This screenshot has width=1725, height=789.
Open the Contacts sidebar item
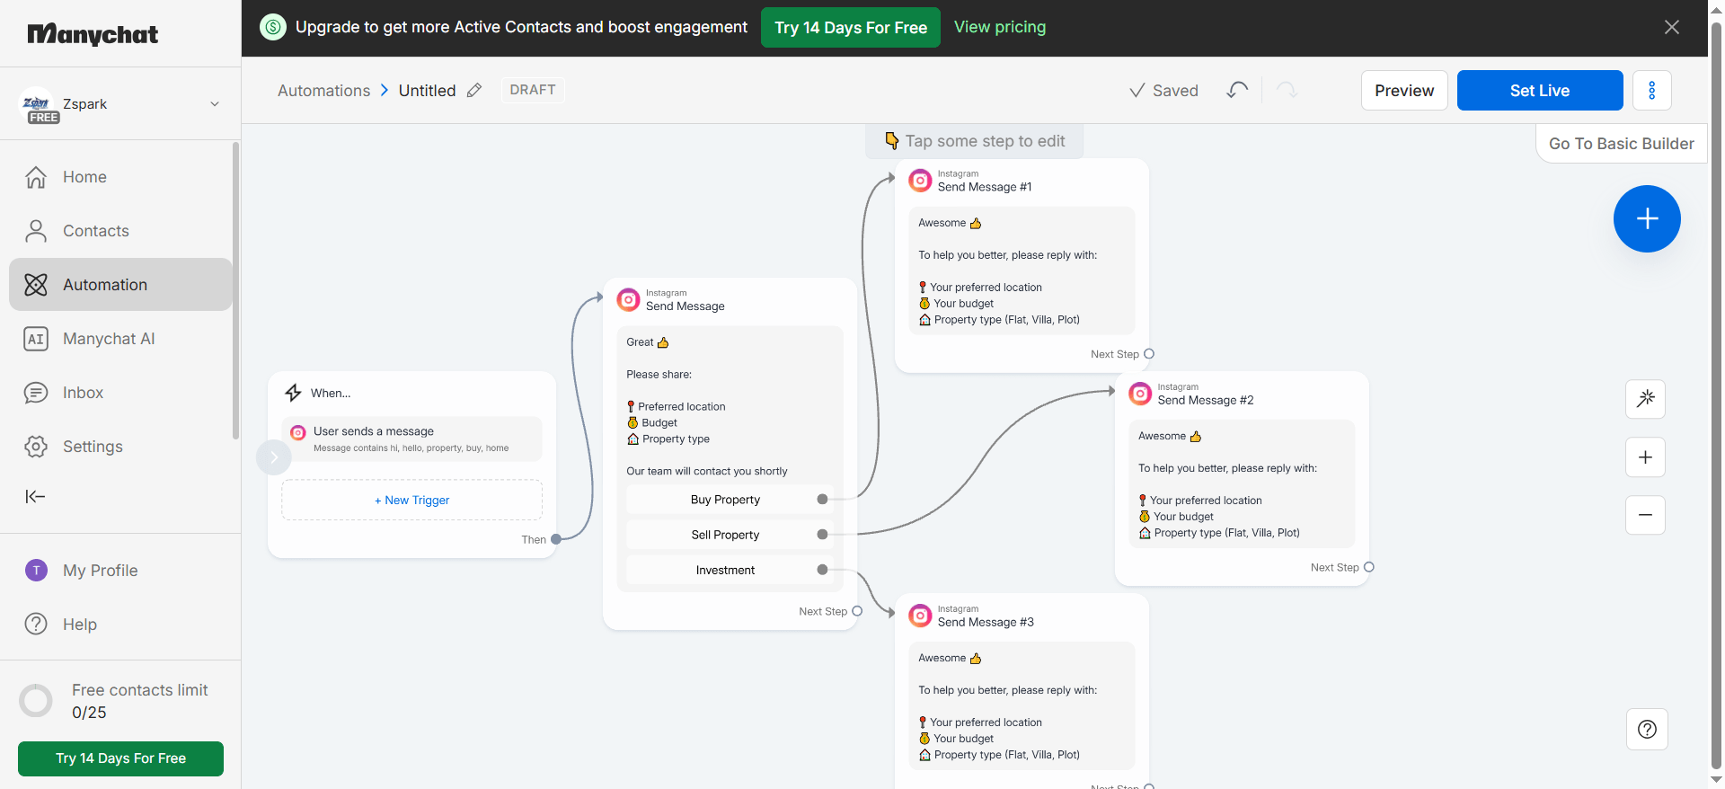(x=120, y=231)
